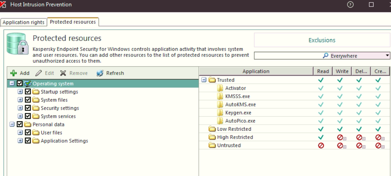Select KMSSS.exe in the application list
This screenshot has width=391, height=176.
pos(238,96)
